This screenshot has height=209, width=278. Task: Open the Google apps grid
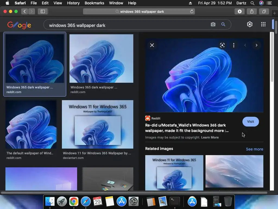pyautogui.click(x=263, y=24)
